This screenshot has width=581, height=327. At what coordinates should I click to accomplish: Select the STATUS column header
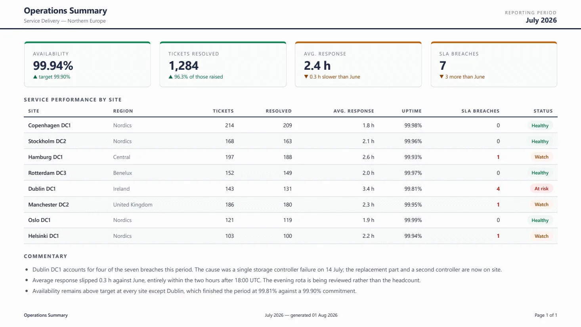pyautogui.click(x=543, y=111)
